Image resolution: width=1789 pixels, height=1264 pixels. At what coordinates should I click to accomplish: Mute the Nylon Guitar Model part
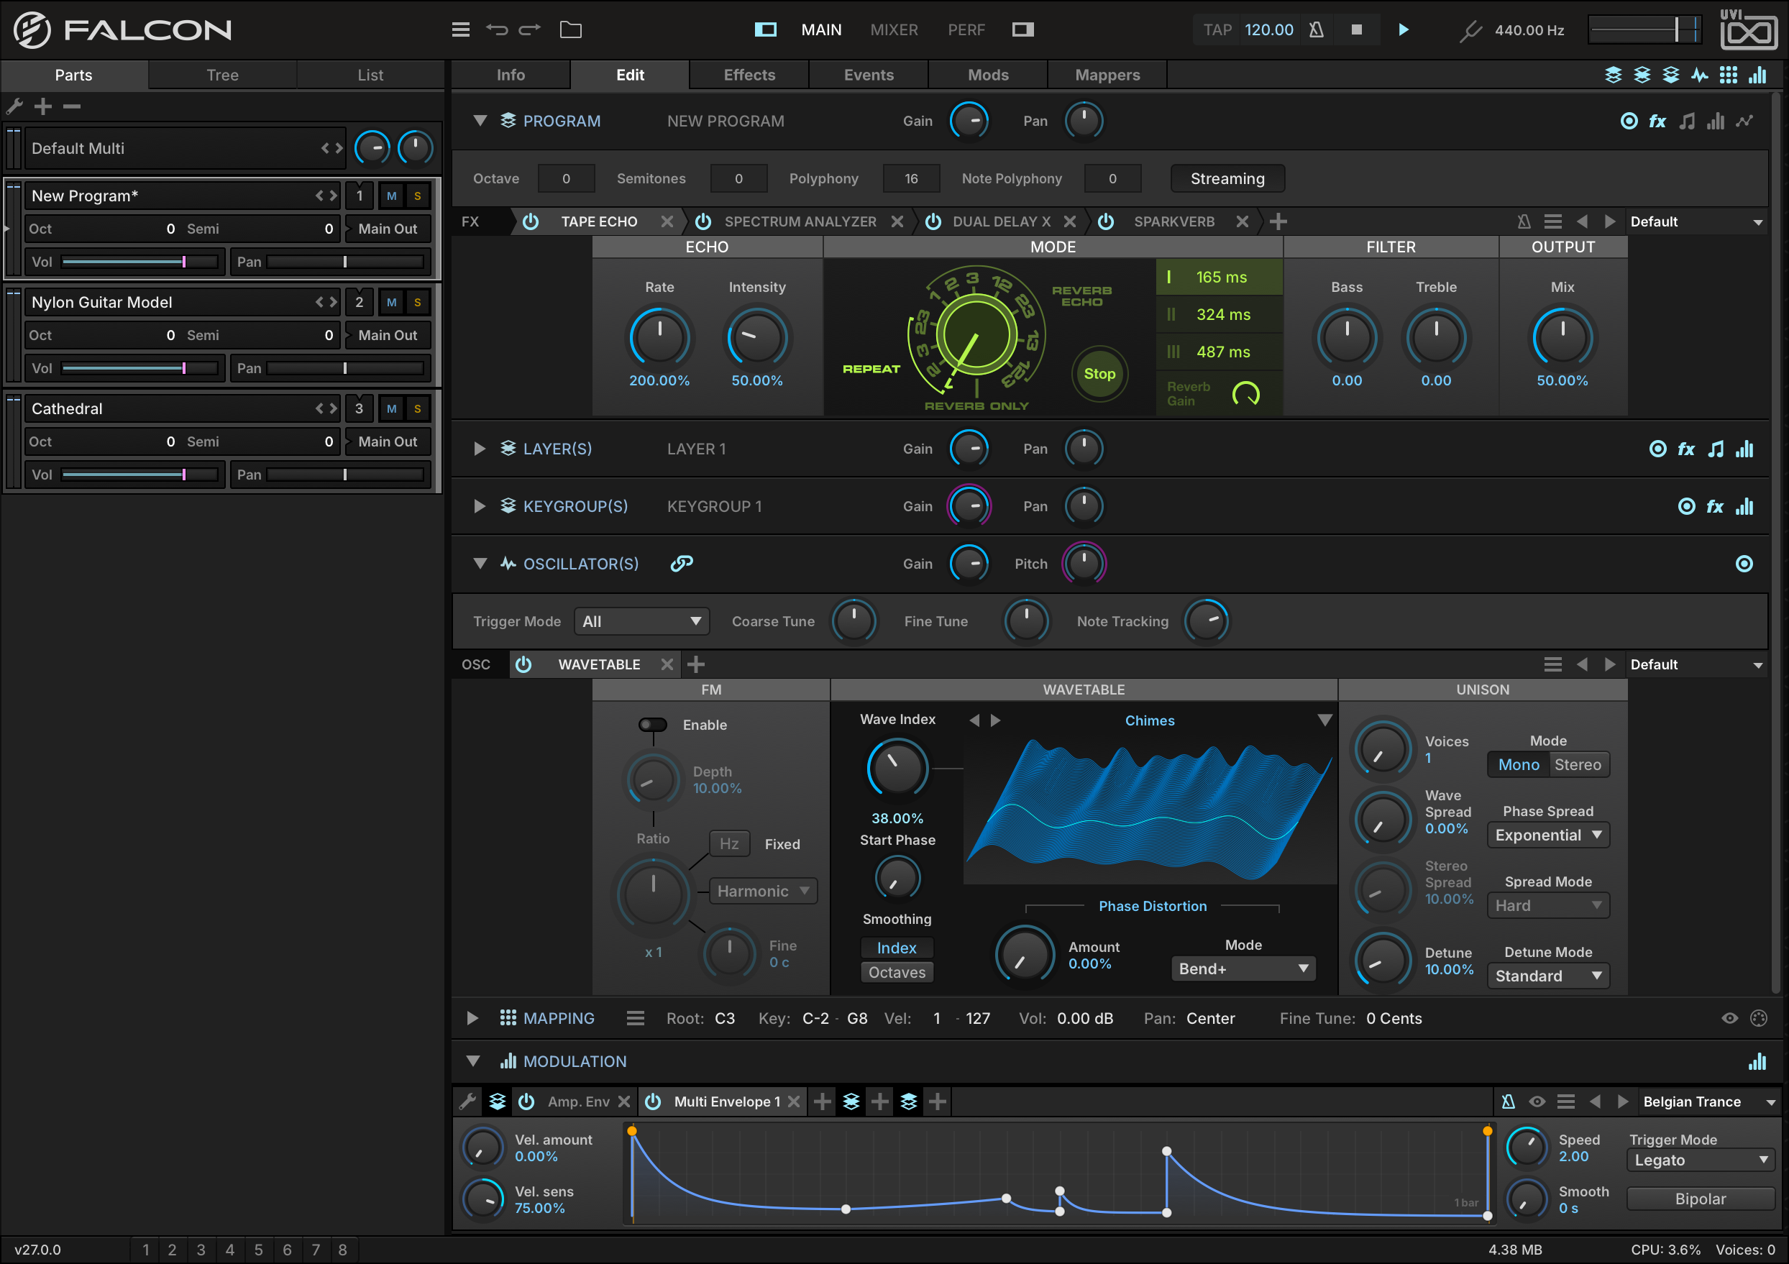click(392, 303)
